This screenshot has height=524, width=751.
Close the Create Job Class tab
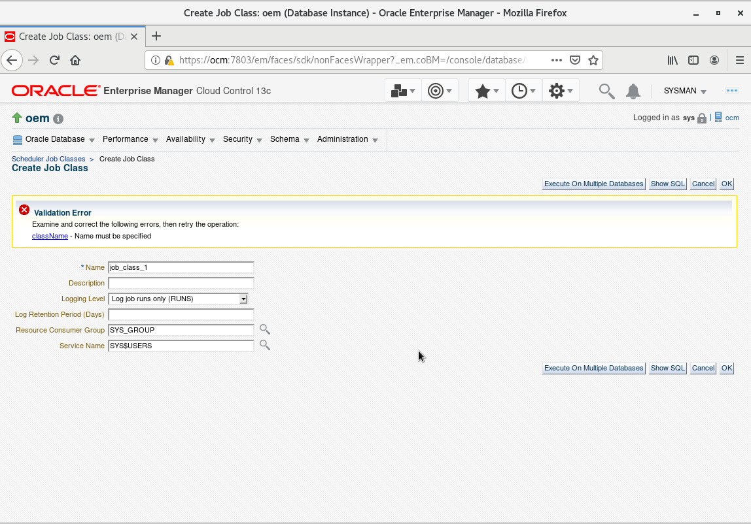click(134, 37)
